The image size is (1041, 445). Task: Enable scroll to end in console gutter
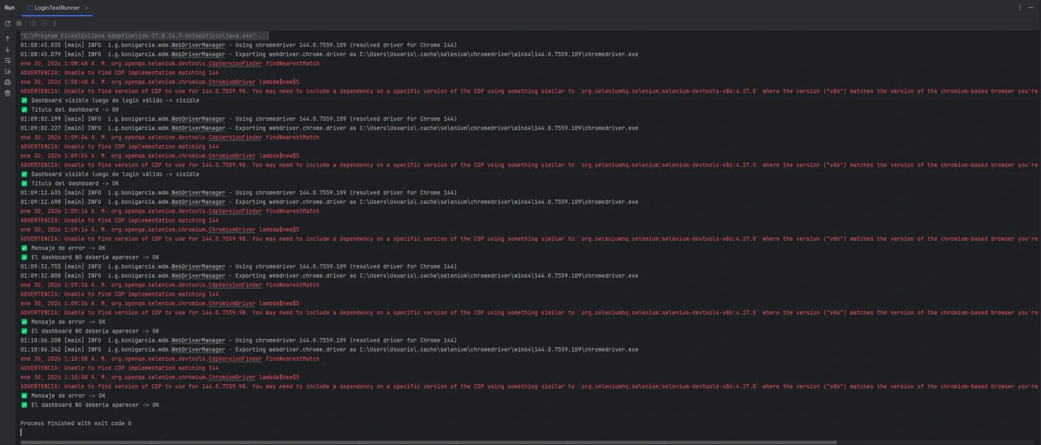7,72
